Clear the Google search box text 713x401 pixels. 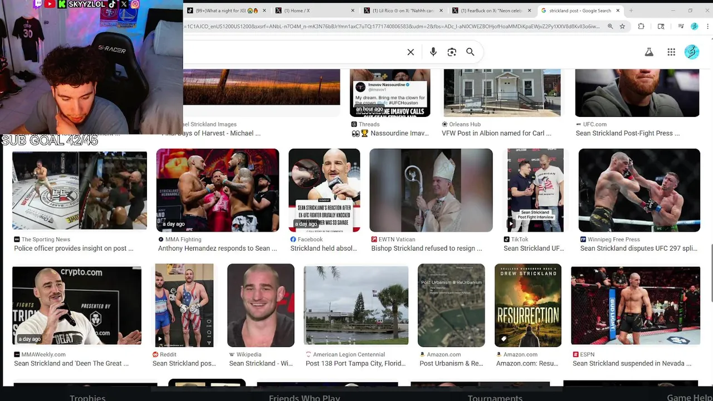coord(411,52)
